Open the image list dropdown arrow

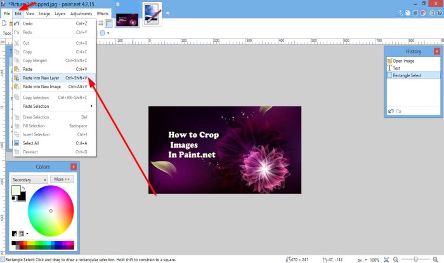click(167, 13)
